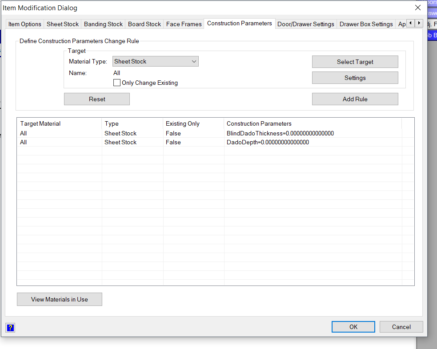Open the Material Type dropdown

point(155,62)
